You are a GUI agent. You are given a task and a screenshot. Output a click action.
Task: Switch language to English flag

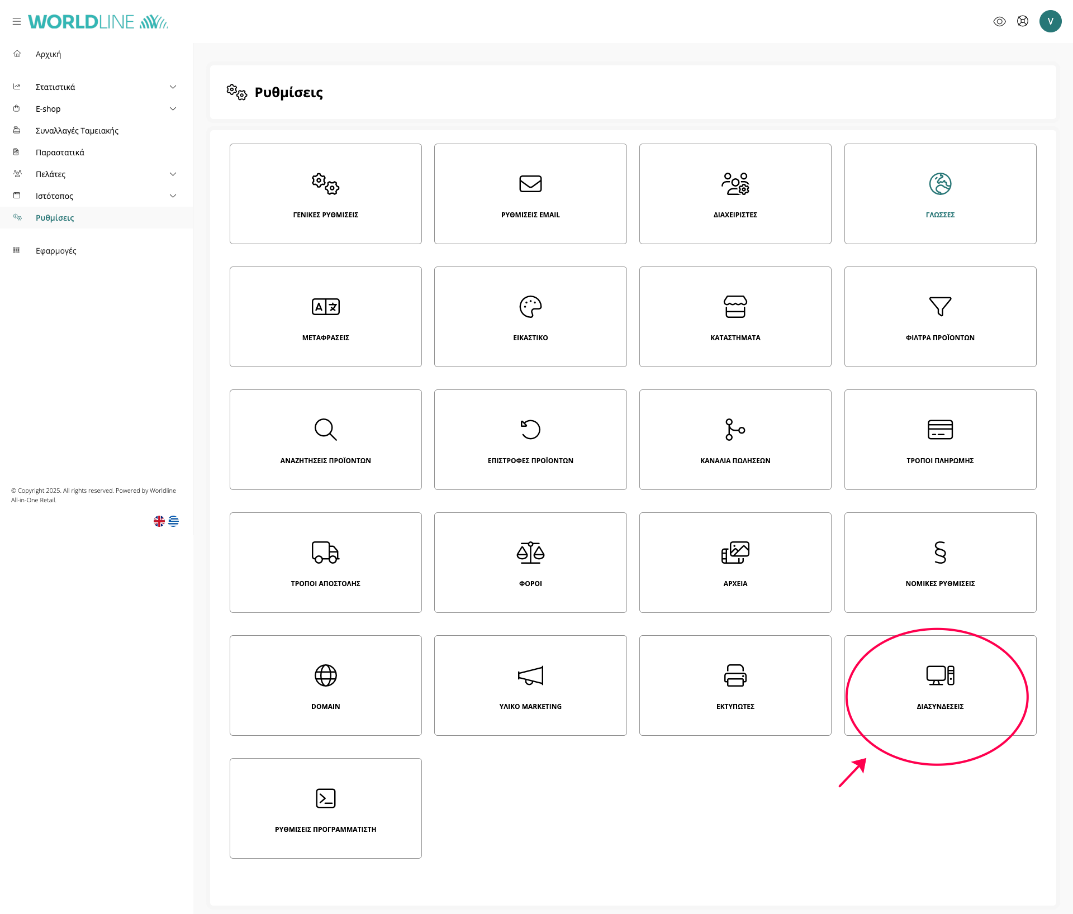pos(159,521)
